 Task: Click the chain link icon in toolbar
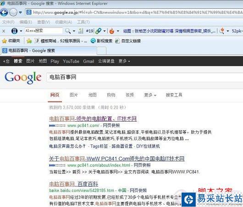pos(99,31)
